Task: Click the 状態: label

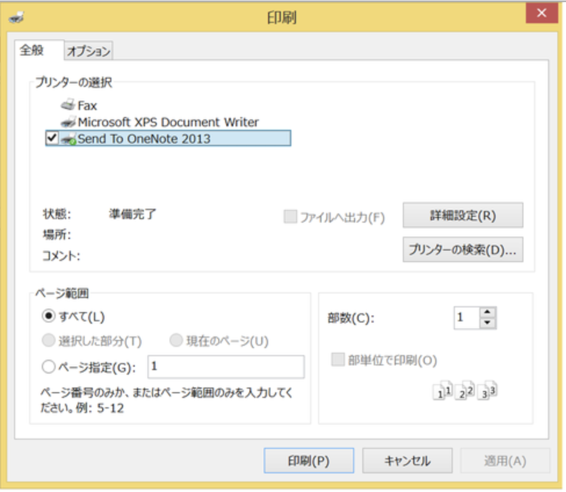Action: coord(57,214)
